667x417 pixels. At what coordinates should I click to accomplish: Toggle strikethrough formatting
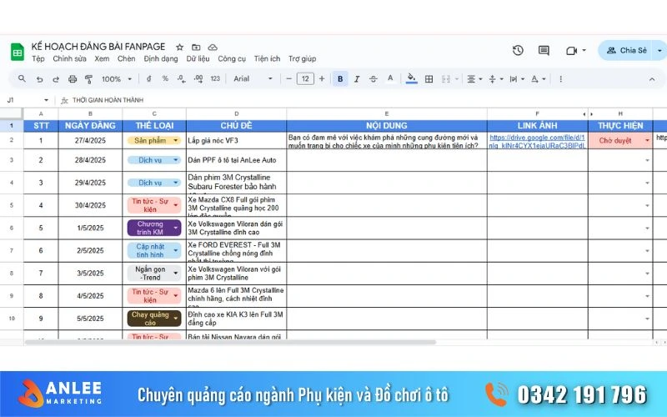(x=373, y=79)
